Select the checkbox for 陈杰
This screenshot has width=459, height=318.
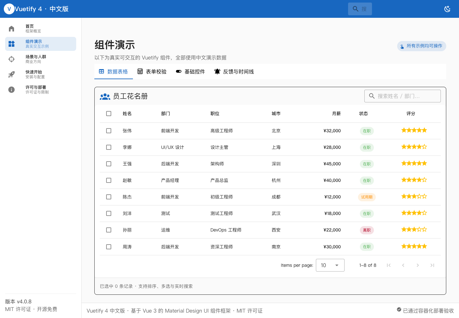click(109, 197)
